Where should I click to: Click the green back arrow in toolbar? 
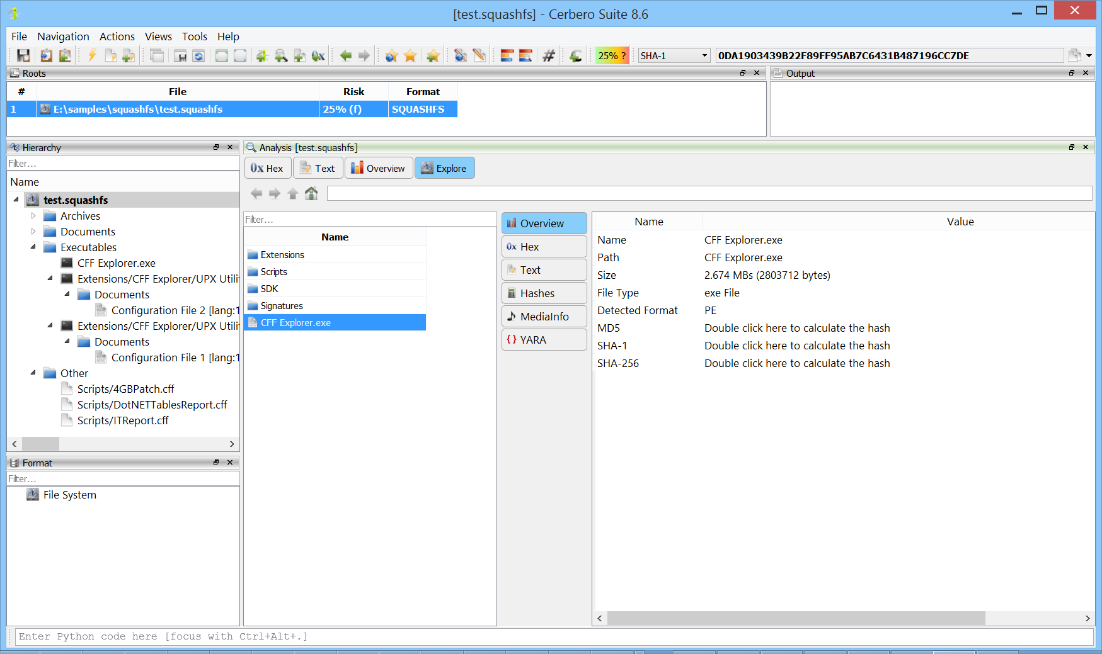point(345,55)
